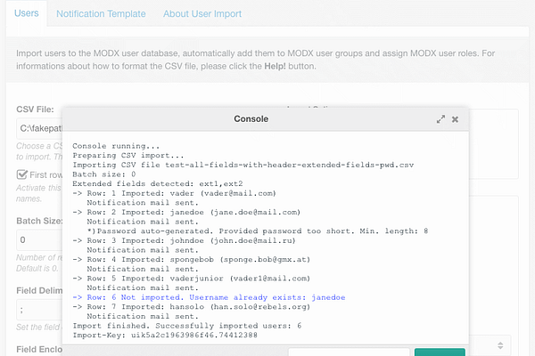Close the Console dialog

click(x=455, y=119)
